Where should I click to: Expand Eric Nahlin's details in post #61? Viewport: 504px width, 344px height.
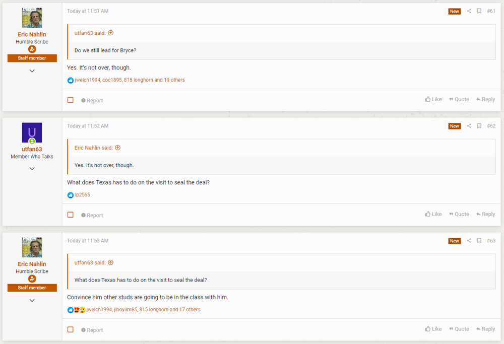pyautogui.click(x=32, y=71)
